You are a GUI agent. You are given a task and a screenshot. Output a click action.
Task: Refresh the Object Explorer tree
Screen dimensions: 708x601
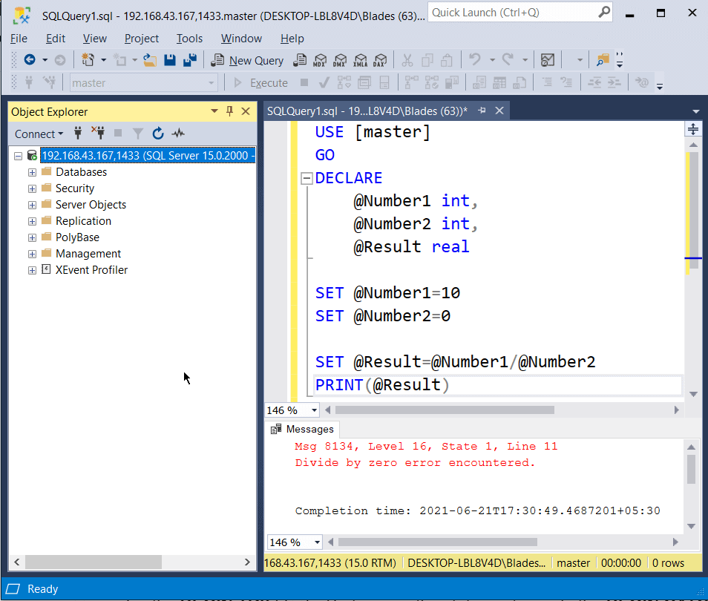click(x=158, y=134)
